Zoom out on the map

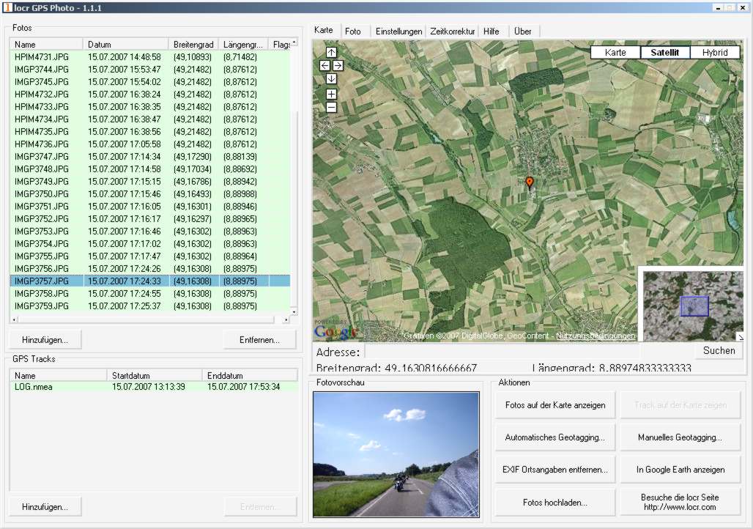(x=331, y=107)
